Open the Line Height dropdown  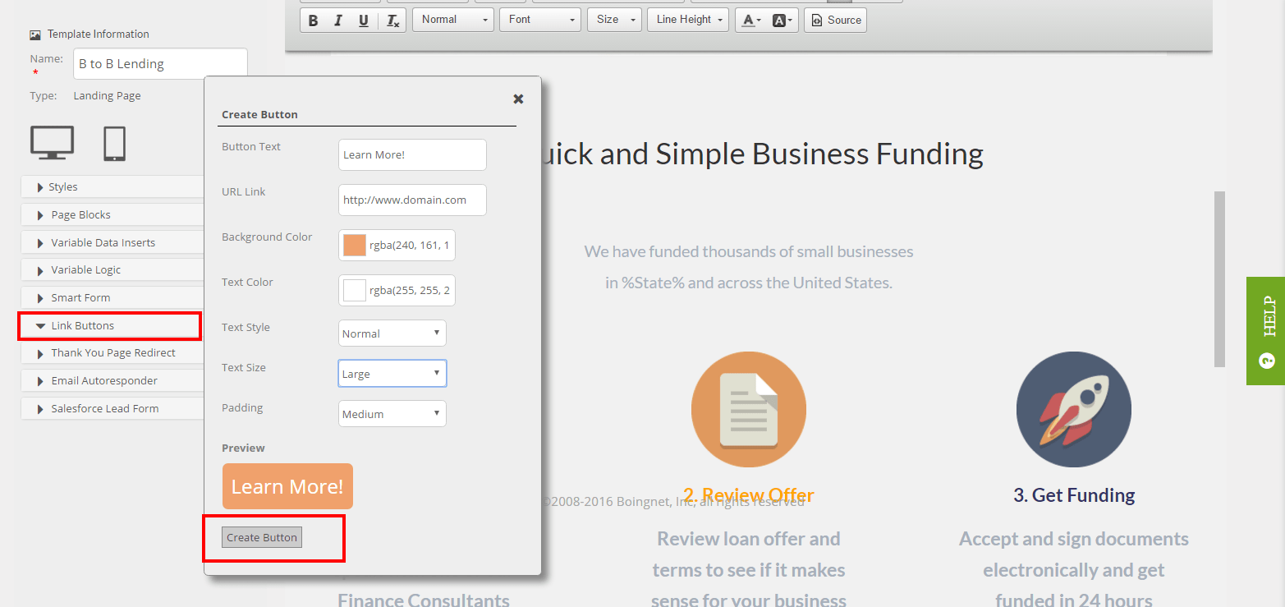687,20
